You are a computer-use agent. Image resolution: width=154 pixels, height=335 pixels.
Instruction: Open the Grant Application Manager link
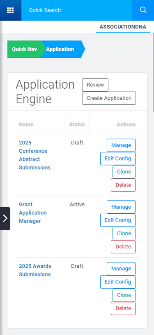click(33, 212)
